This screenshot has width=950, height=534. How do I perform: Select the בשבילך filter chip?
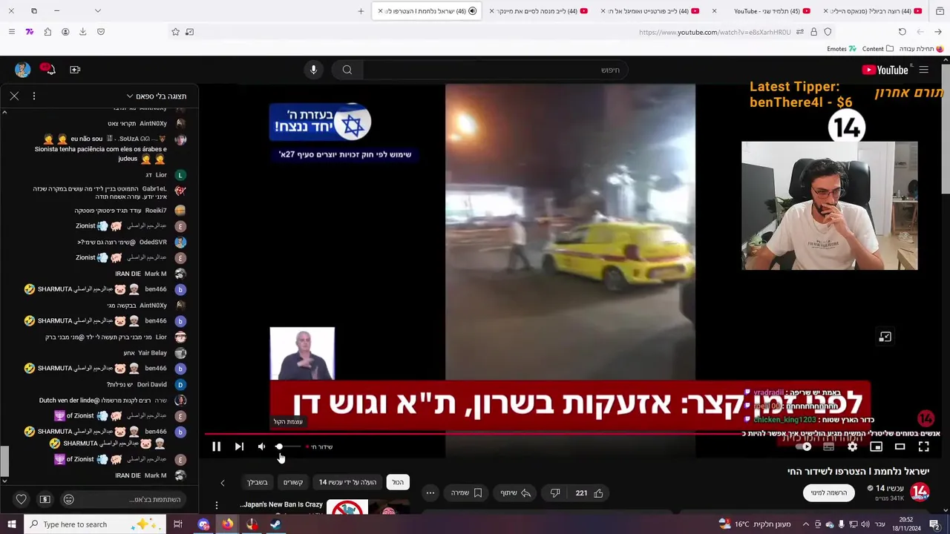(x=257, y=482)
